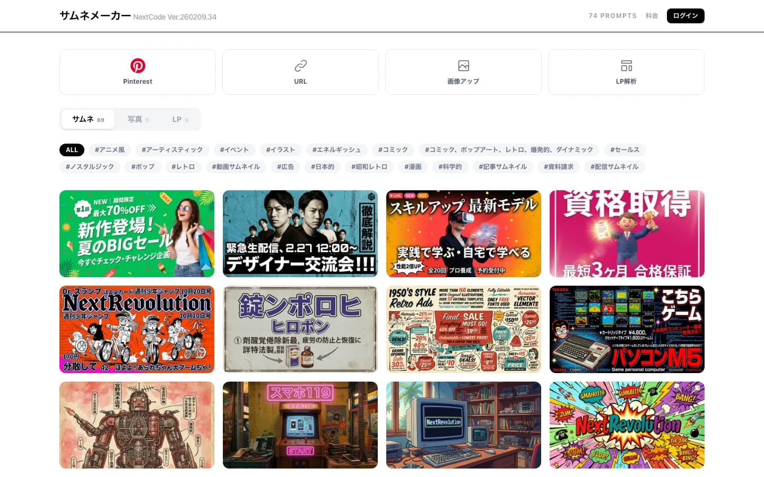
Task: Switch to the サムネ tab
Action: [88, 119]
